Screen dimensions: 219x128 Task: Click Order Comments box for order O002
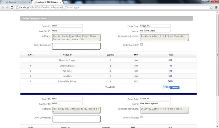pyautogui.click(x=76, y=46)
